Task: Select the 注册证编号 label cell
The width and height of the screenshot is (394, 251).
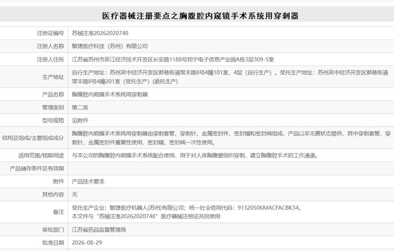Action: 50,33
